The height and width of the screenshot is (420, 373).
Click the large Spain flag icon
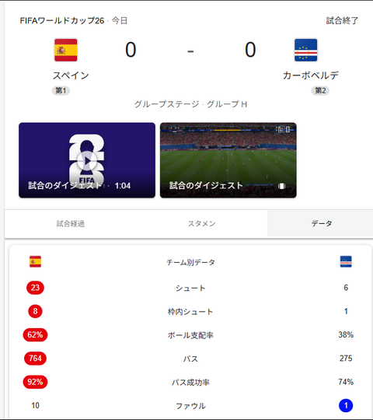(66, 50)
